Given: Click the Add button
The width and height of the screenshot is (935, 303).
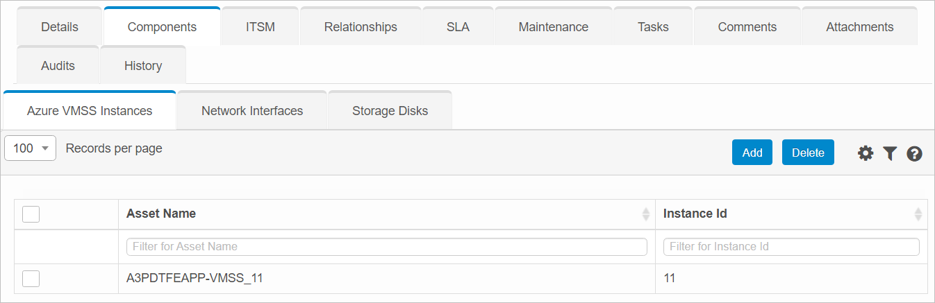Looking at the screenshot, I should [752, 153].
